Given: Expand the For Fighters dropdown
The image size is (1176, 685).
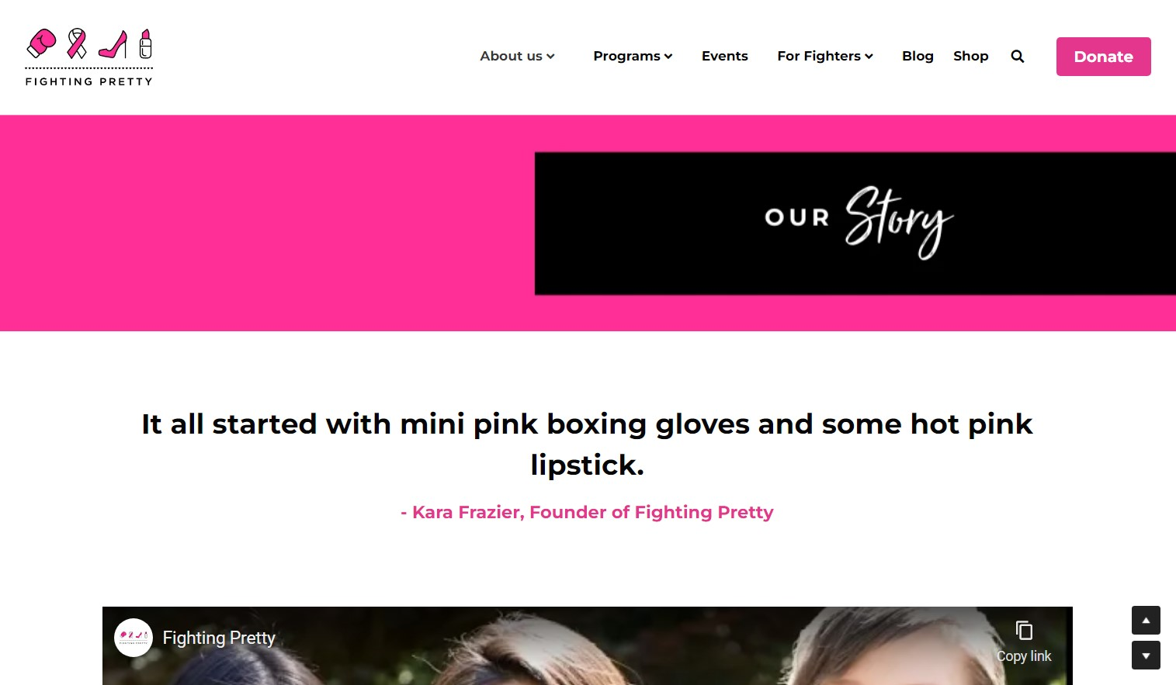Looking at the screenshot, I should 825,56.
